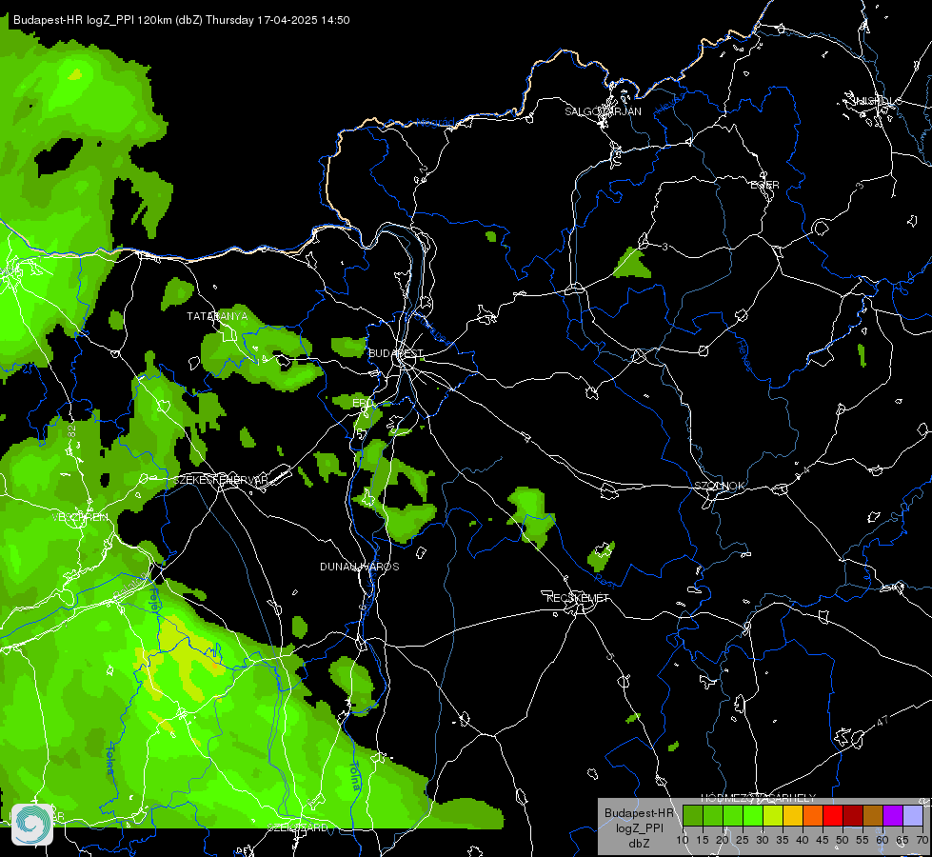Click the HODMEZOVASARHELY city label
Screen dimensions: 932x857
point(759,798)
